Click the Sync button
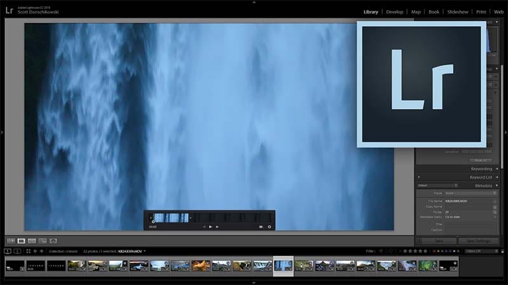 pyautogui.click(x=439, y=241)
